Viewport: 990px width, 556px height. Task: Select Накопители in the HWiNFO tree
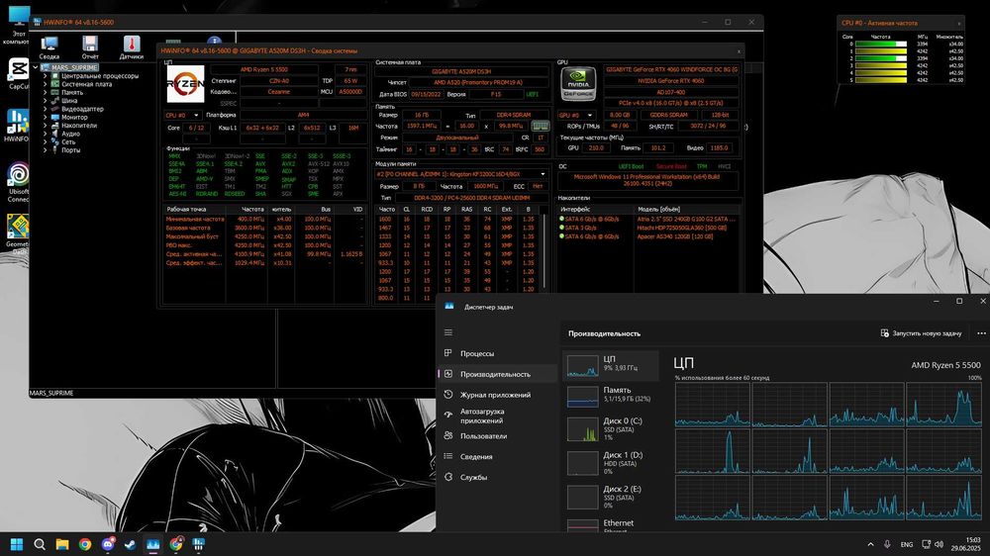point(79,125)
